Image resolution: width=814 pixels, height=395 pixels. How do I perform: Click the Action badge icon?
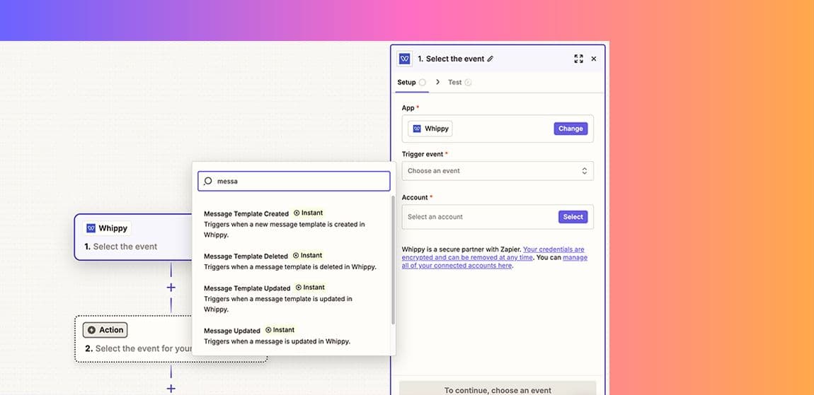tap(92, 330)
